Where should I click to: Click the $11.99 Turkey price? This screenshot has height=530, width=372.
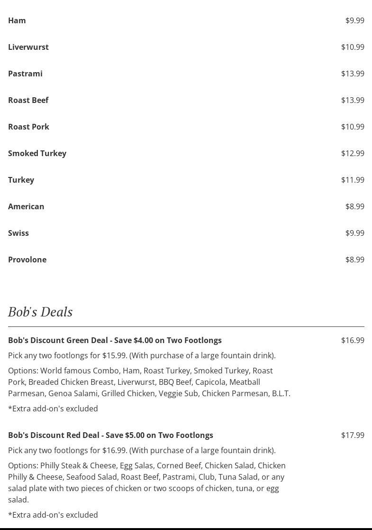353,180
